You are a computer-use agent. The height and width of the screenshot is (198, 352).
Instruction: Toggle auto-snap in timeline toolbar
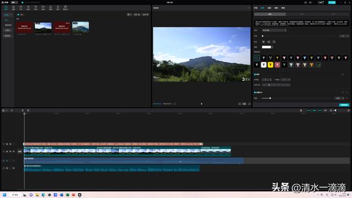click(314, 111)
